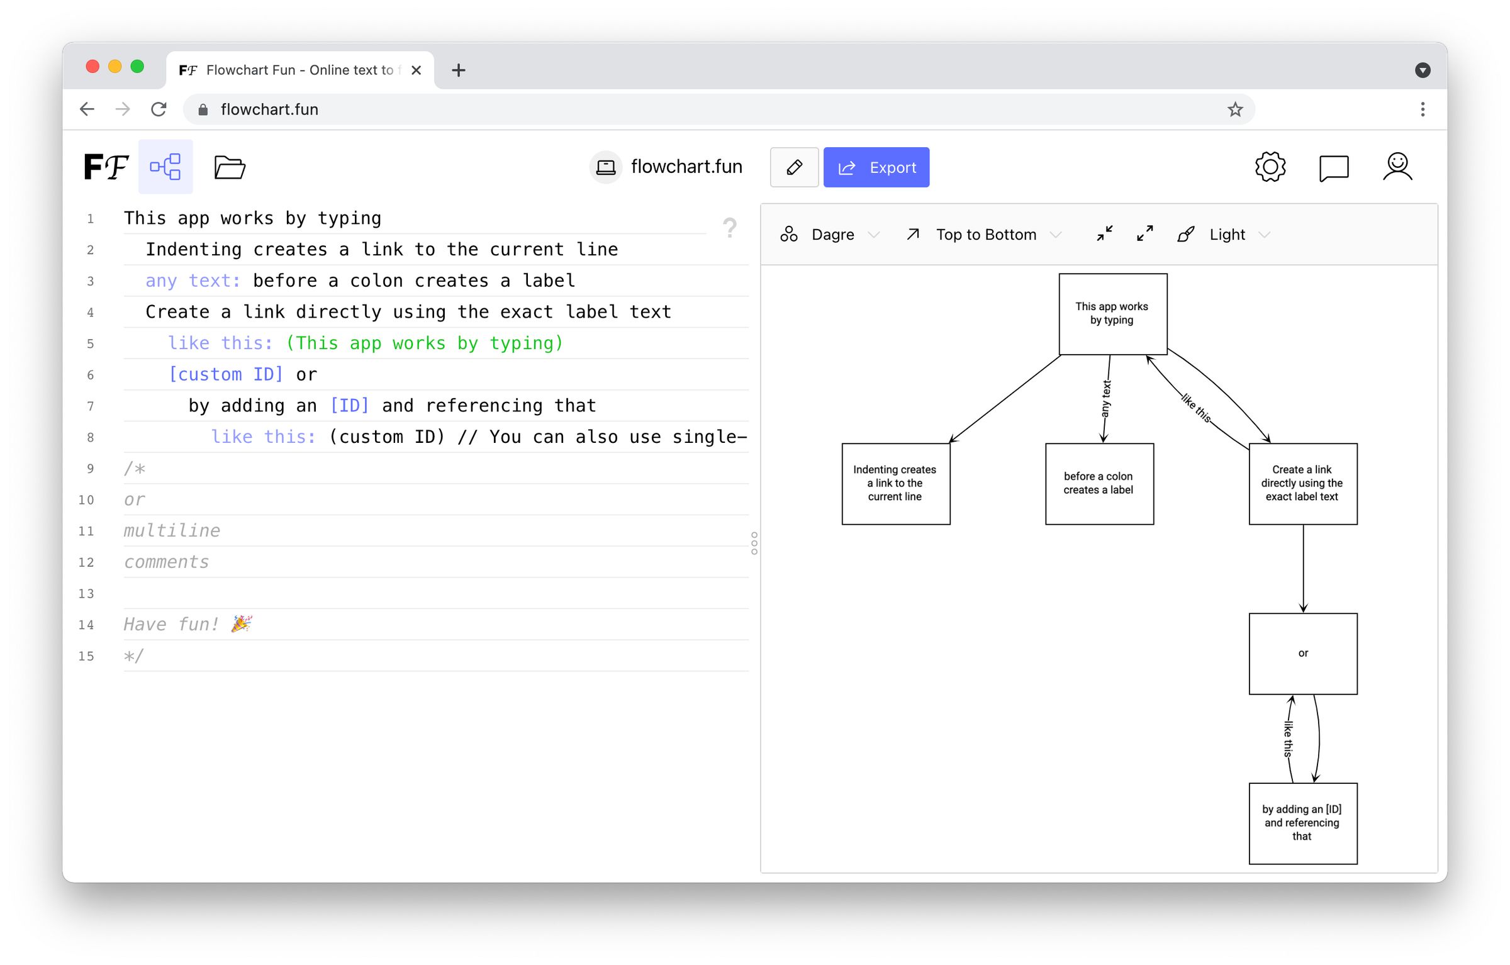Select the collapse/minimize view icon
Screen dimensions: 1510x965
click(x=1104, y=233)
